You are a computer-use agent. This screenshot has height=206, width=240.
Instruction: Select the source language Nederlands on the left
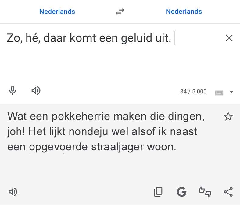click(x=57, y=12)
